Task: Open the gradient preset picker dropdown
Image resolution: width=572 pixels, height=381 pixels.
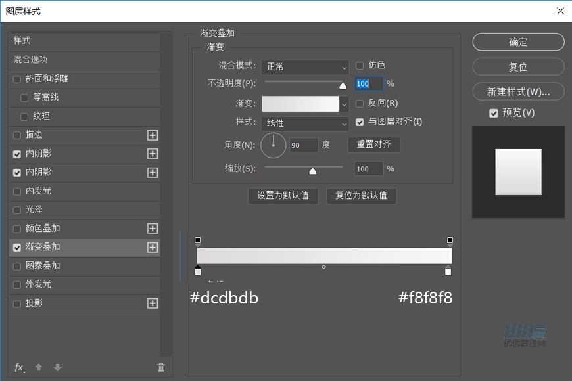Action: click(x=345, y=104)
